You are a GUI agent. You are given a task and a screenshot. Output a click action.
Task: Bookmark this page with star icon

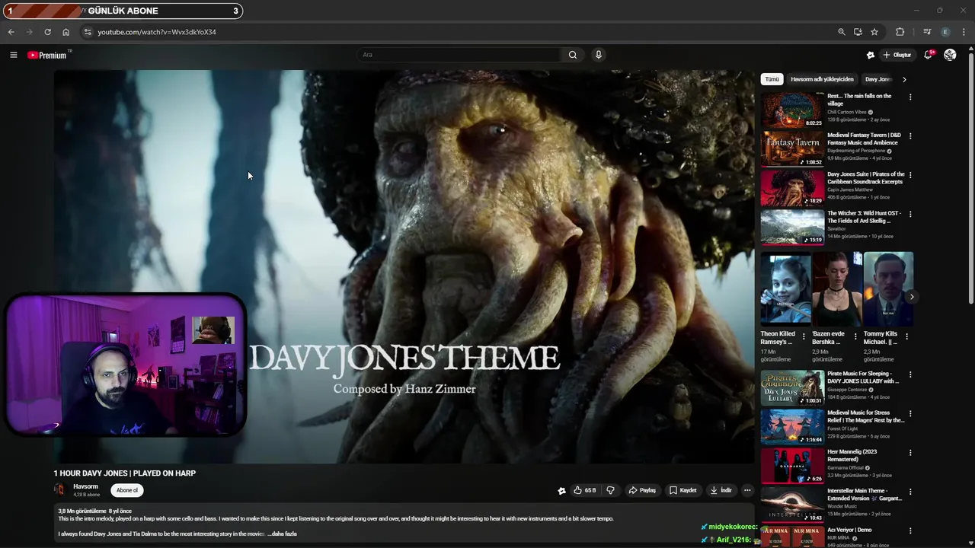coord(874,32)
